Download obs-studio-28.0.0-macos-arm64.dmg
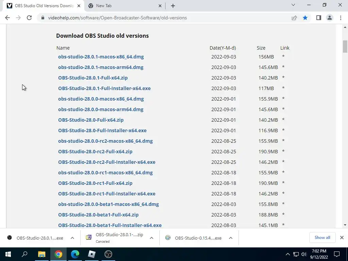The height and width of the screenshot is (261, 348). pyautogui.click(x=101, y=109)
